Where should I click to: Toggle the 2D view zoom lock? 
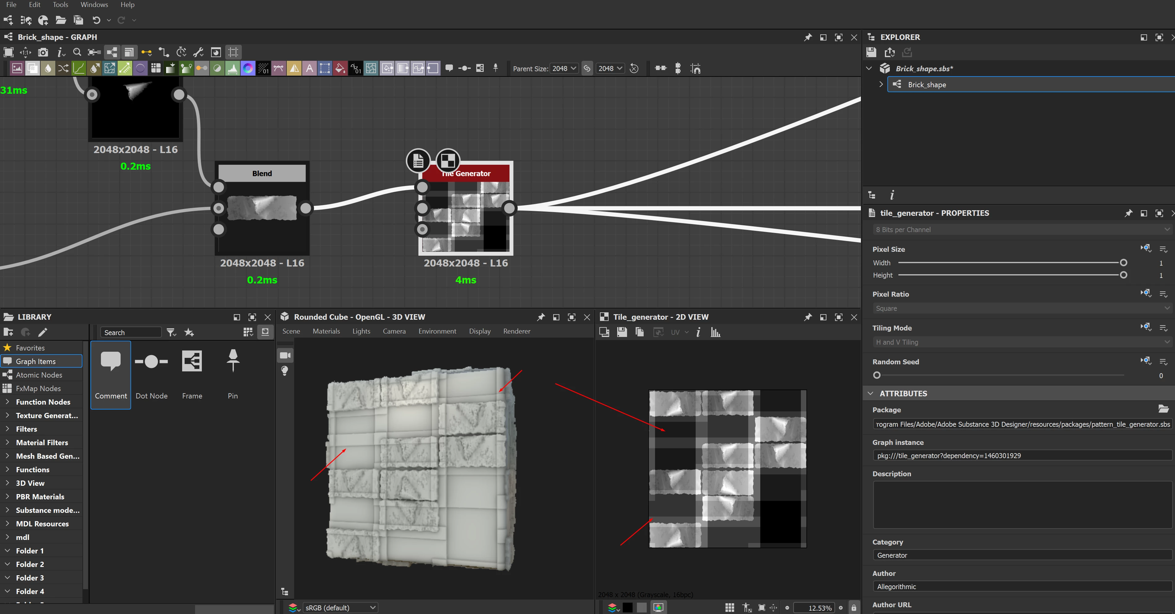[x=853, y=607]
